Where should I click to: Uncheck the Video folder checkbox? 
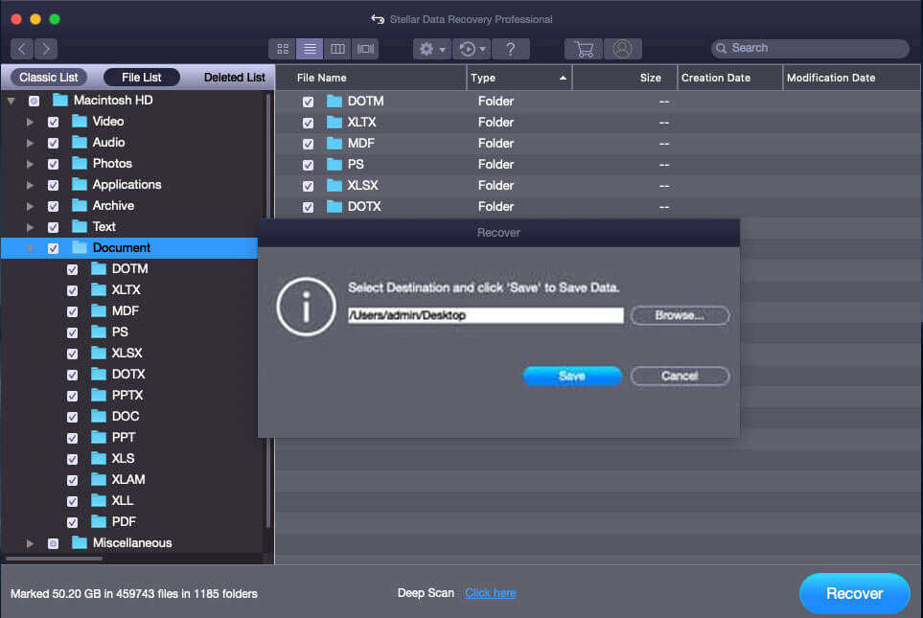click(x=53, y=122)
